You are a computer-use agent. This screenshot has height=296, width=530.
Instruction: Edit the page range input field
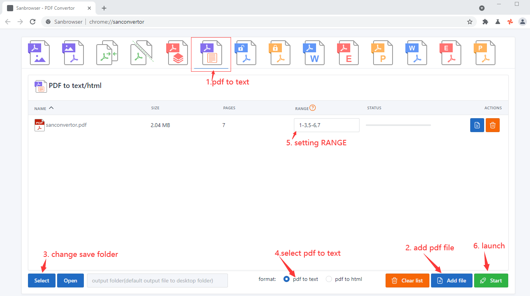(326, 125)
